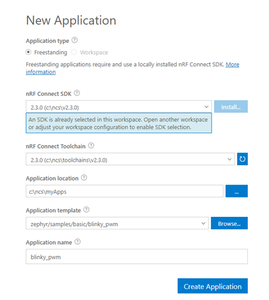Image resolution: width=269 pixels, height=300 pixels.
Task: Click help icon beside Application name
Action: (77, 242)
